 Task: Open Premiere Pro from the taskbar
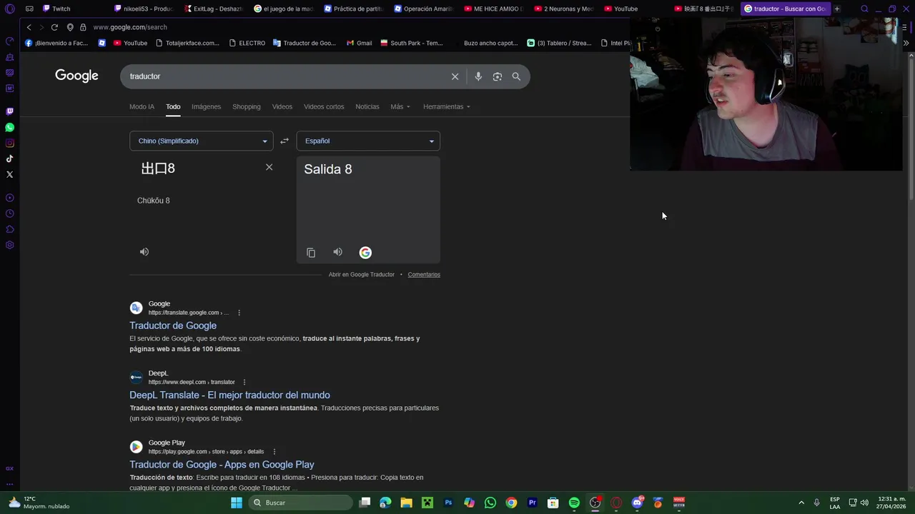pos(532,503)
